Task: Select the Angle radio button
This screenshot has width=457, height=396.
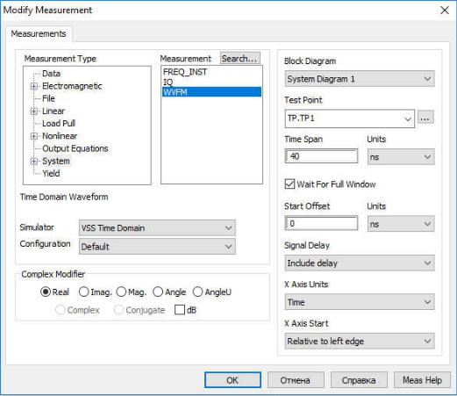Action: [158, 292]
